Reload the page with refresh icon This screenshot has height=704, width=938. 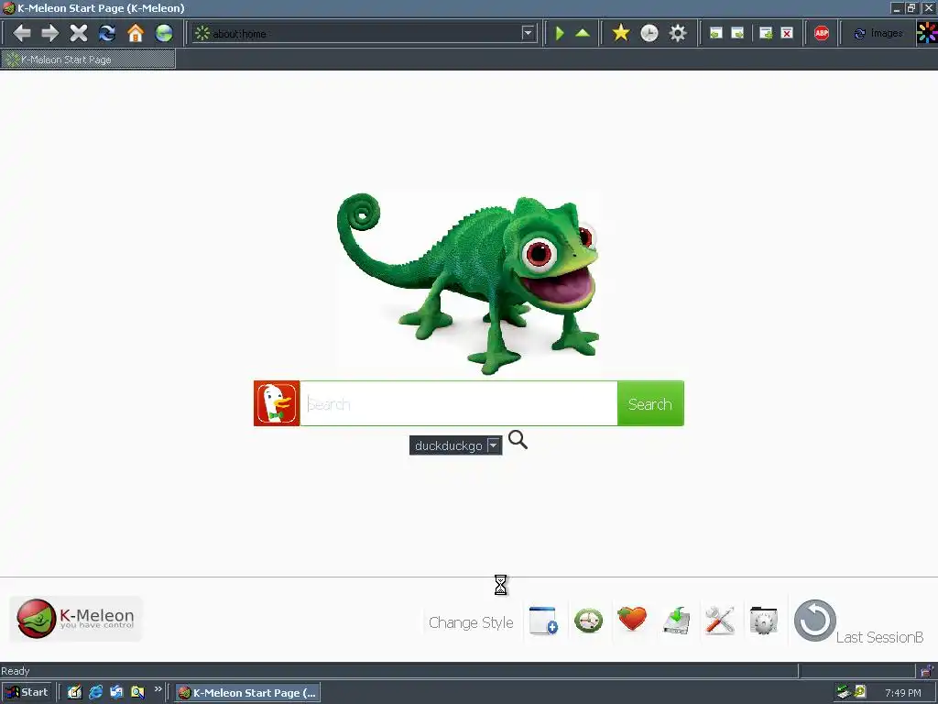107,33
